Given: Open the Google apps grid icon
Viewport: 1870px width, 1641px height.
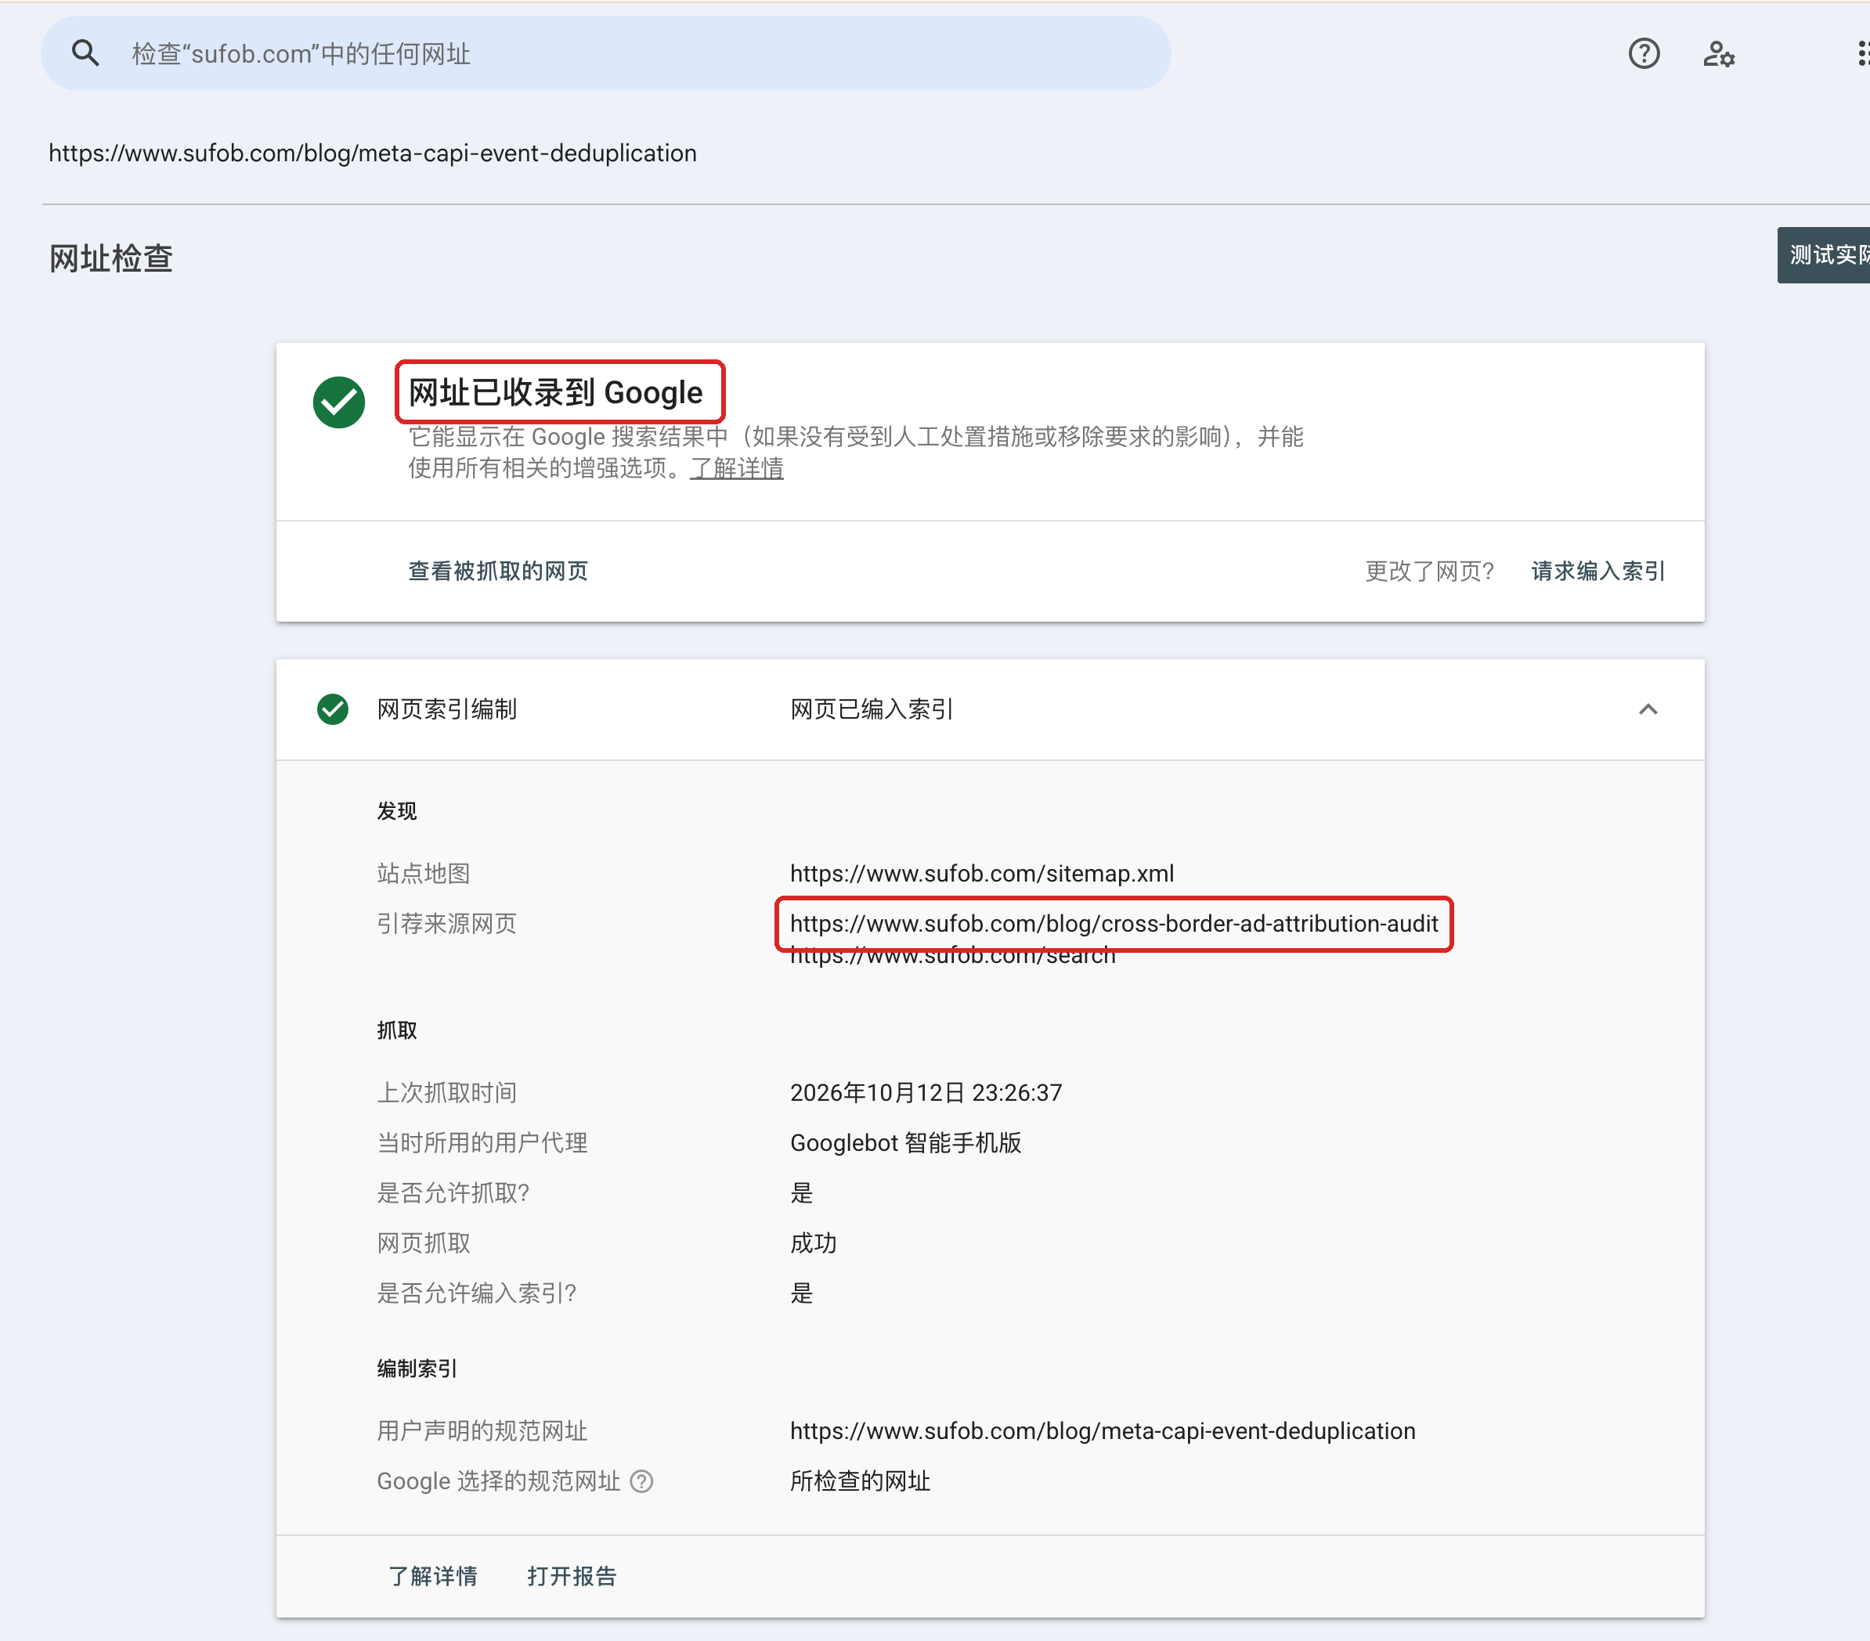Looking at the screenshot, I should [x=1863, y=53].
